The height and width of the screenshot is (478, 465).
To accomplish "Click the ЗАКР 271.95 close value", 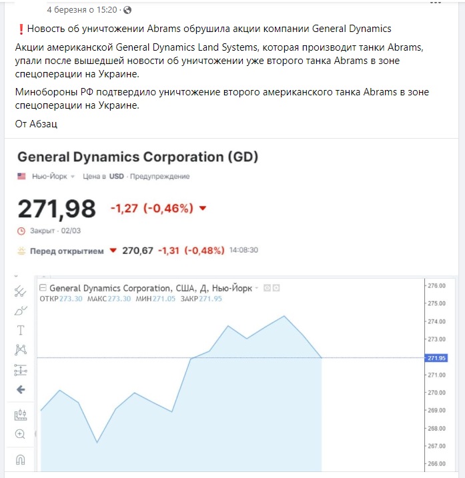I will click(x=201, y=299).
